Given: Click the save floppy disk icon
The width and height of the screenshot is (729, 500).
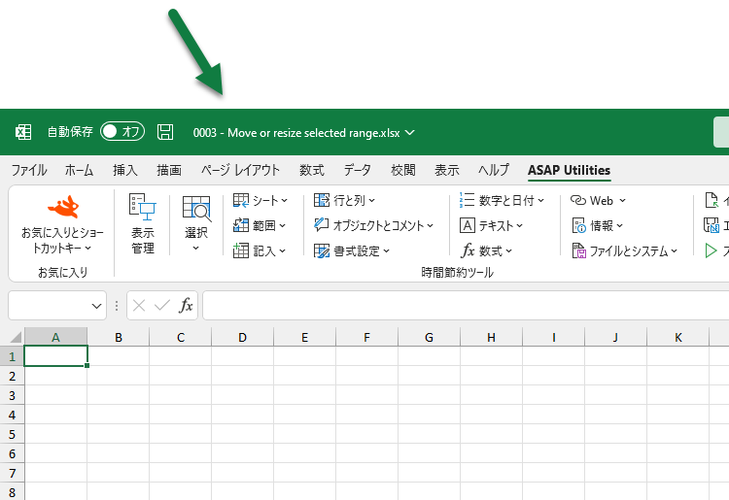Looking at the screenshot, I should (x=165, y=132).
